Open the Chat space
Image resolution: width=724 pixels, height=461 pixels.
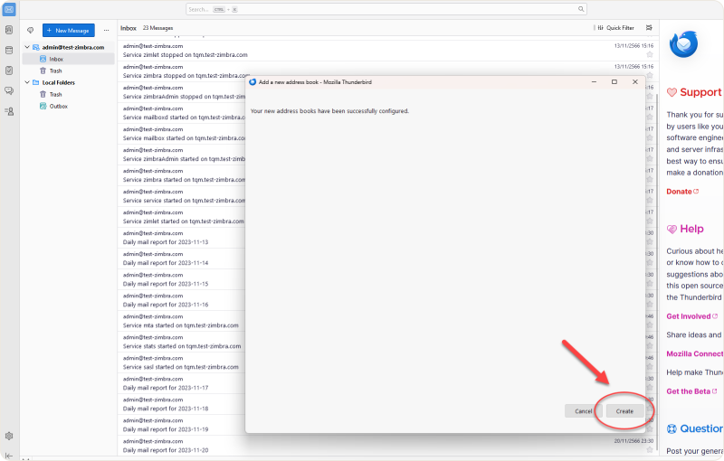tap(9, 90)
